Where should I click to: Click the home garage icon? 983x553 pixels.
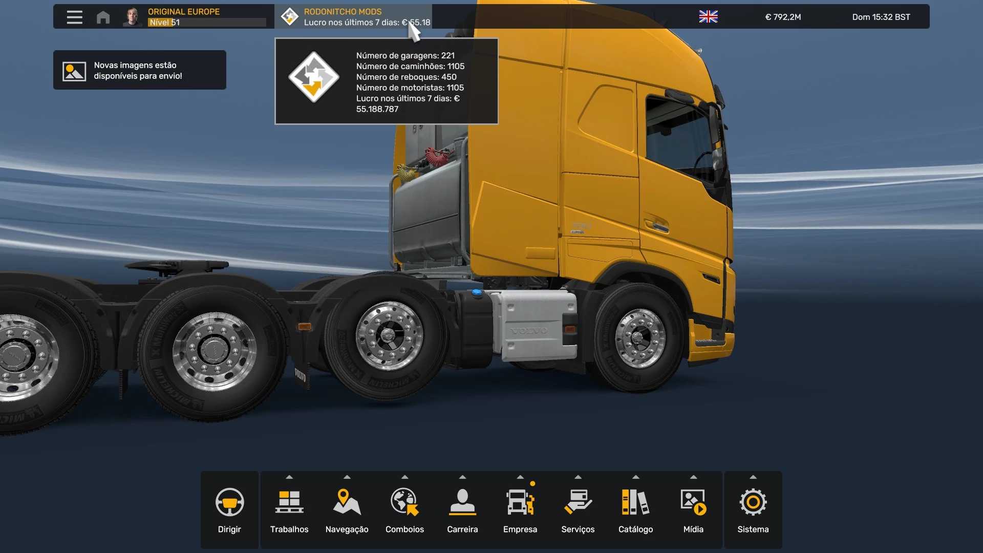point(103,17)
